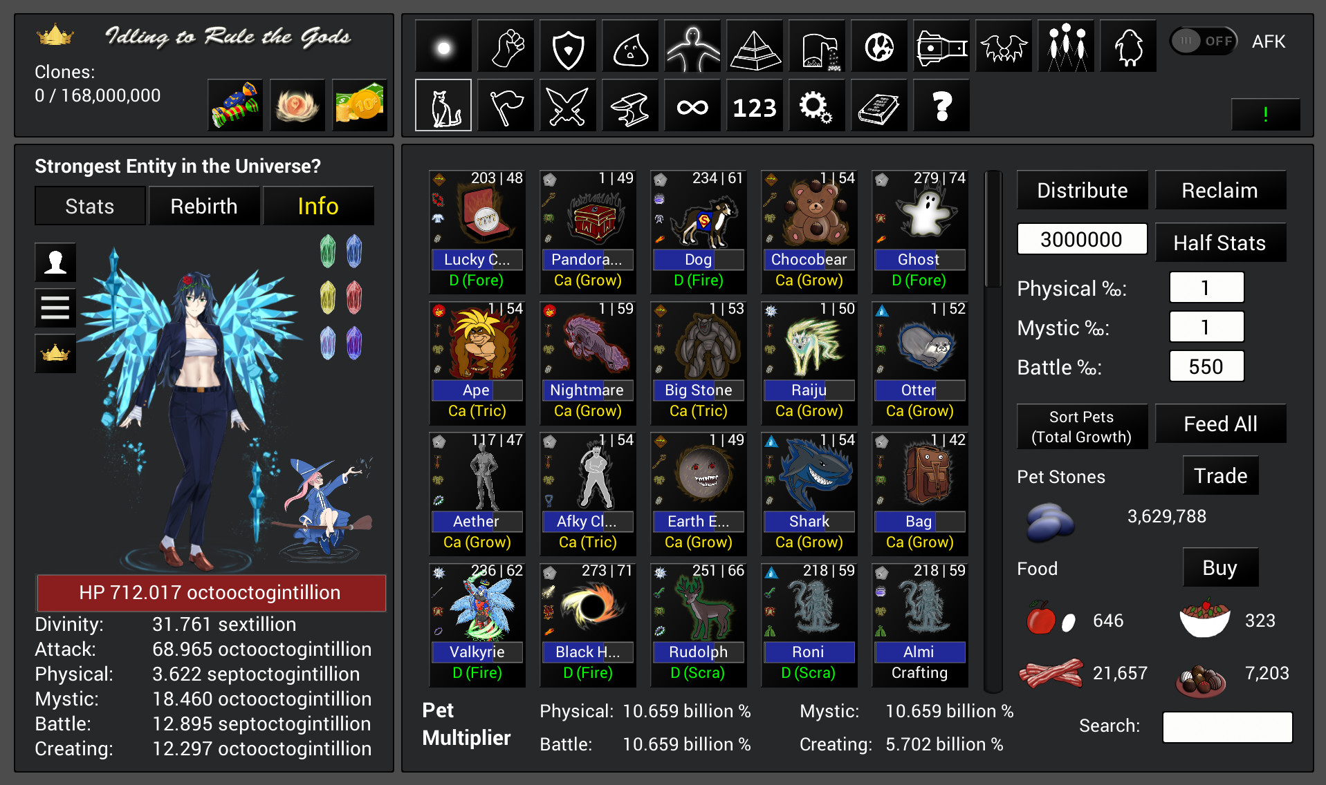The width and height of the screenshot is (1326, 785).
Task: Open the flag challenges icon
Action: click(505, 105)
